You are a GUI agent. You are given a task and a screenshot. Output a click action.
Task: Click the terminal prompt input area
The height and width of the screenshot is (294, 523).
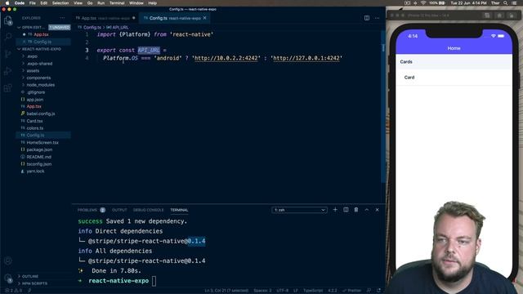click(x=154, y=281)
